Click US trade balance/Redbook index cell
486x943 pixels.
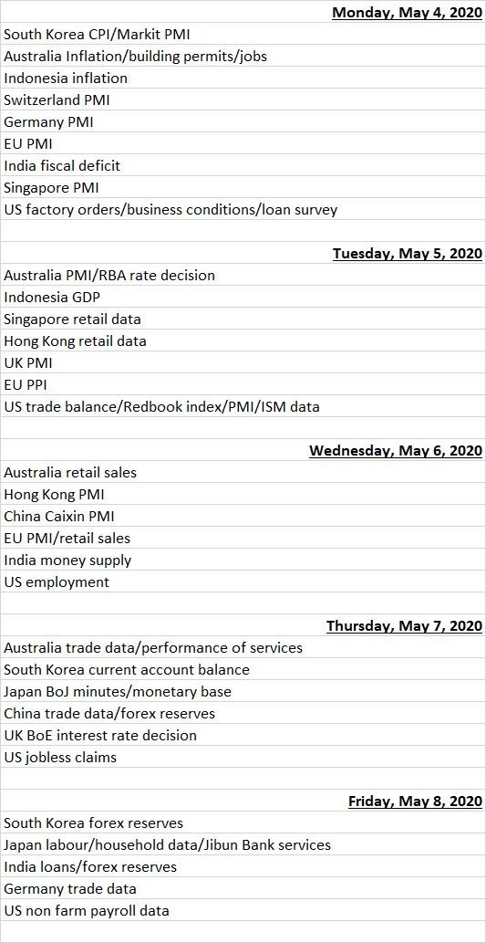tap(243, 406)
